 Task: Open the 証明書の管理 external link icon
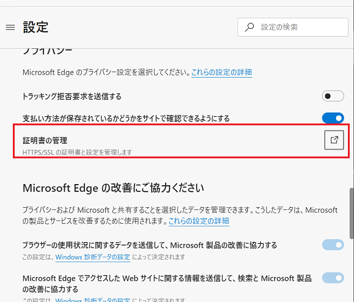click(334, 140)
